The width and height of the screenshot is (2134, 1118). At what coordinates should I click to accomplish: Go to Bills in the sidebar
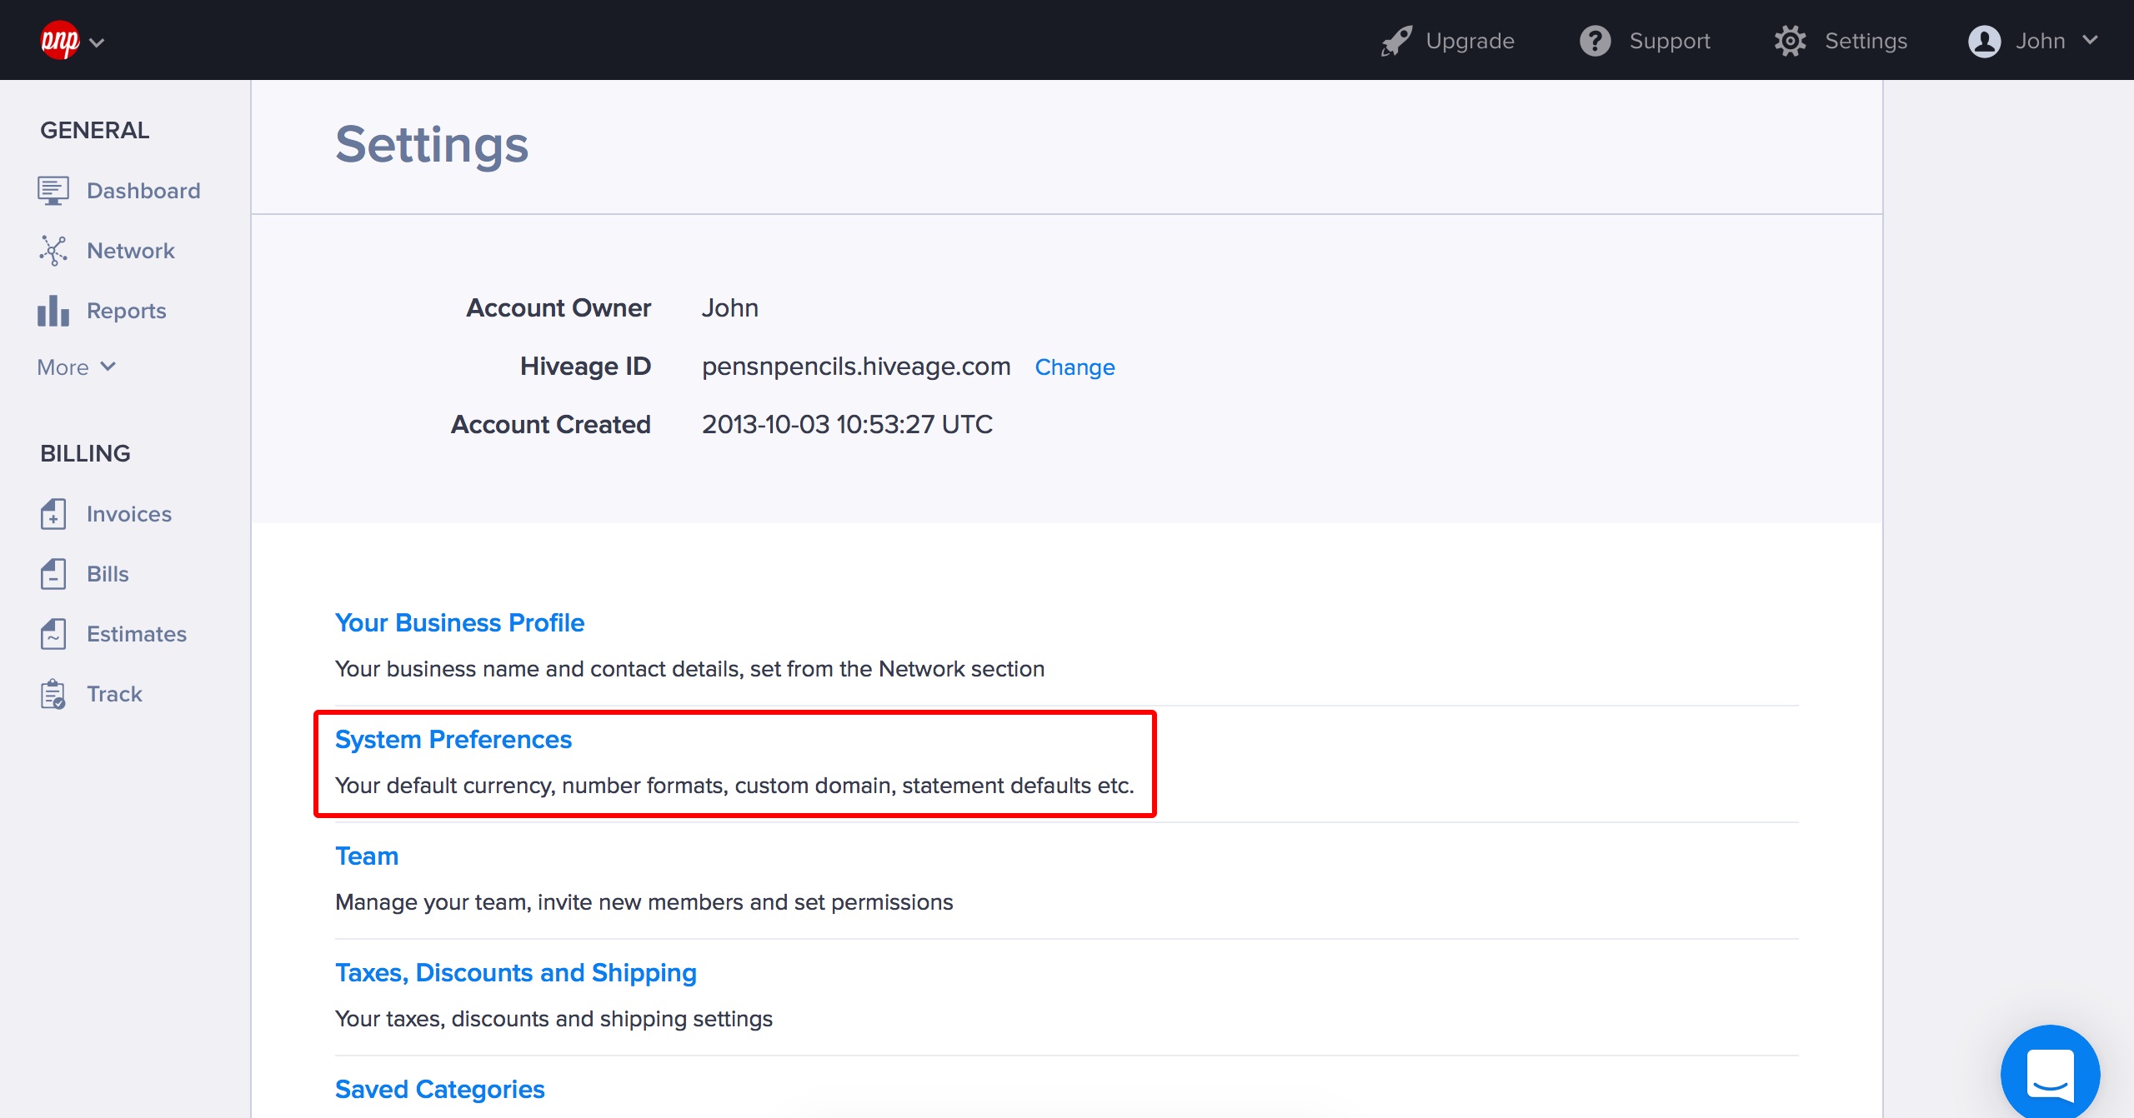point(108,574)
